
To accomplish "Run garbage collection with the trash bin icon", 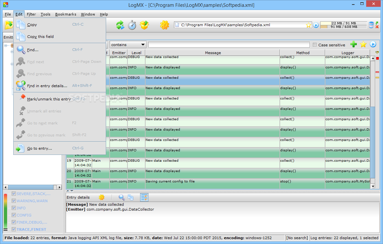I will pos(371,25).
